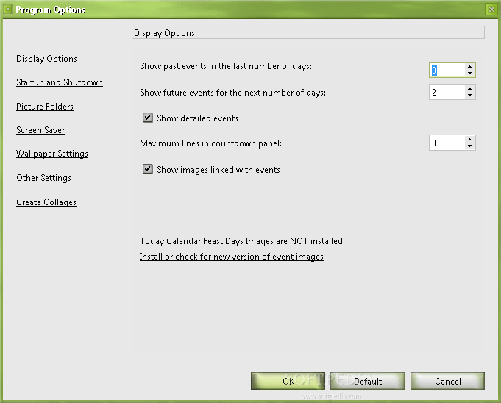
Task: Click the 'Display Options' header text
Action: tap(164, 33)
